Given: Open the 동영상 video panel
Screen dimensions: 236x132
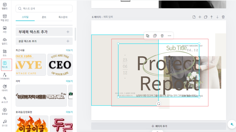Looking at the screenshot, I should coord(5,112).
